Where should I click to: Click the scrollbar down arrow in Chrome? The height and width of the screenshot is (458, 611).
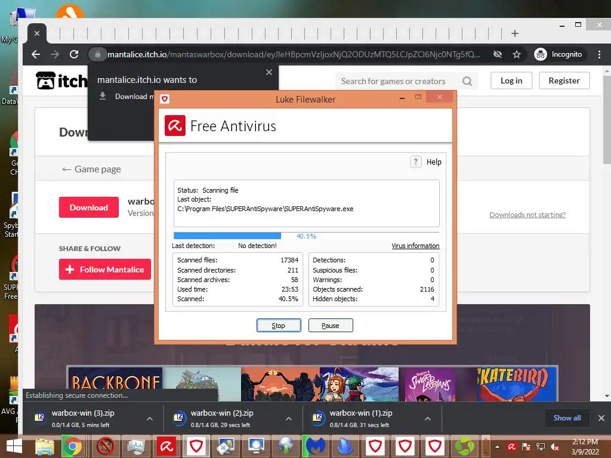click(607, 396)
